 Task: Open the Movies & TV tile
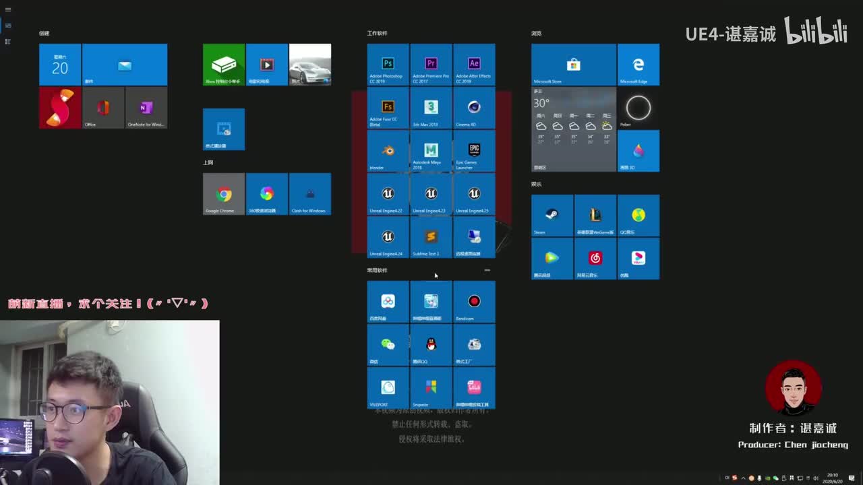coord(267,65)
